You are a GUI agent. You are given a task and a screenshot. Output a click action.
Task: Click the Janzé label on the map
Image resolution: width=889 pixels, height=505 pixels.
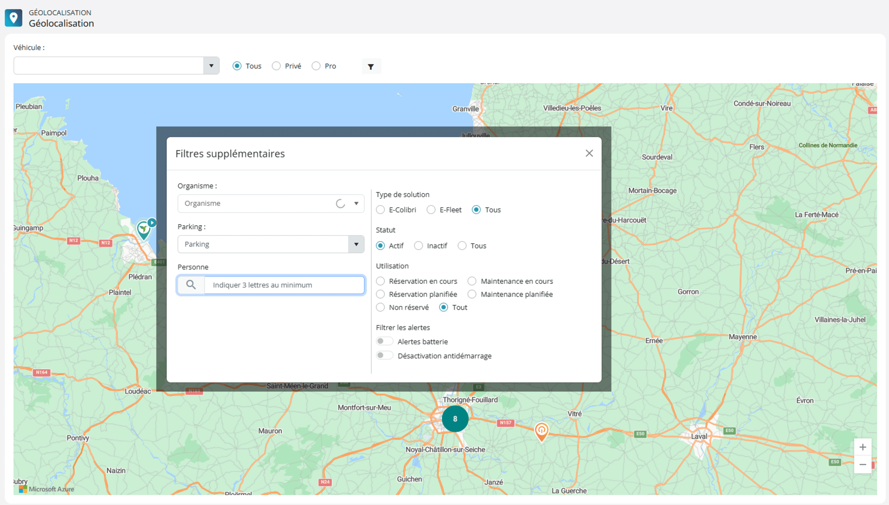(494, 482)
